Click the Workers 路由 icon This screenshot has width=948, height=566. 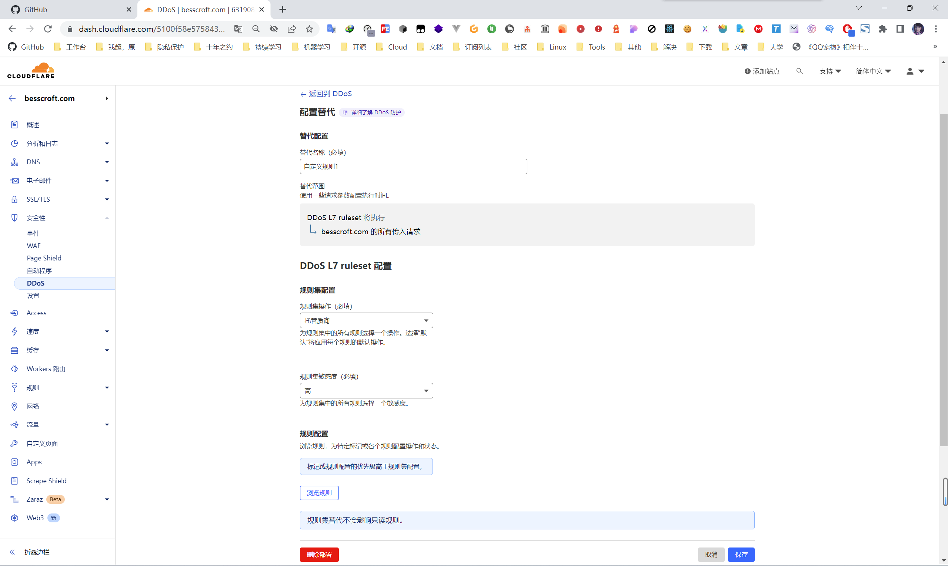(x=14, y=369)
